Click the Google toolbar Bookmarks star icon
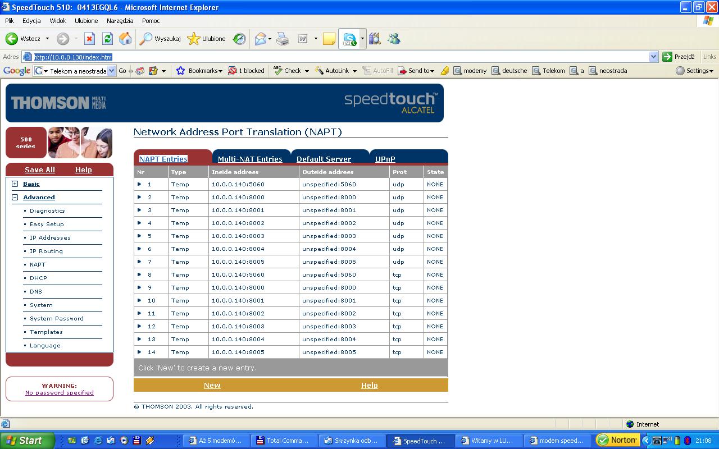 point(180,71)
